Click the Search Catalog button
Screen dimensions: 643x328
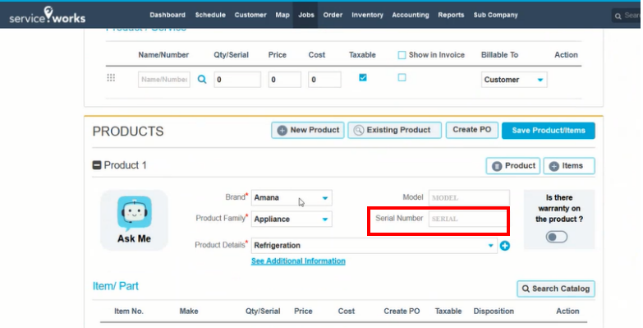click(x=556, y=289)
